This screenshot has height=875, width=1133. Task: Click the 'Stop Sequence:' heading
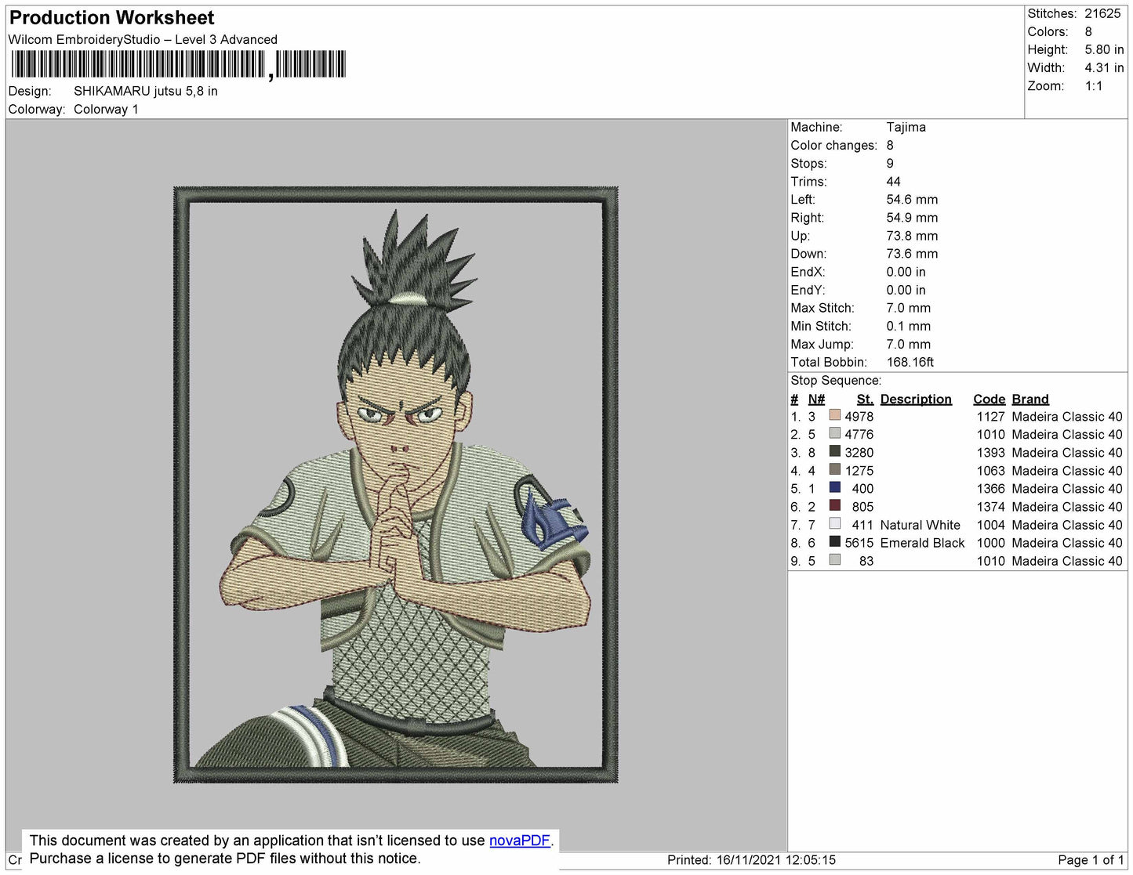click(836, 380)
